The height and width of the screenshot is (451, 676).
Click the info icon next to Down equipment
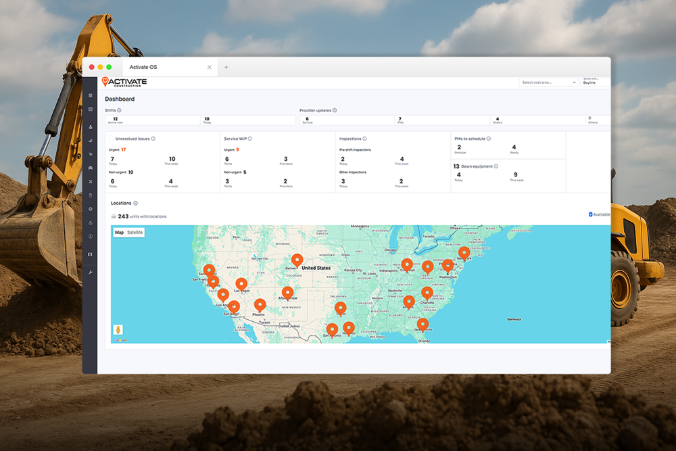point(496,166)
